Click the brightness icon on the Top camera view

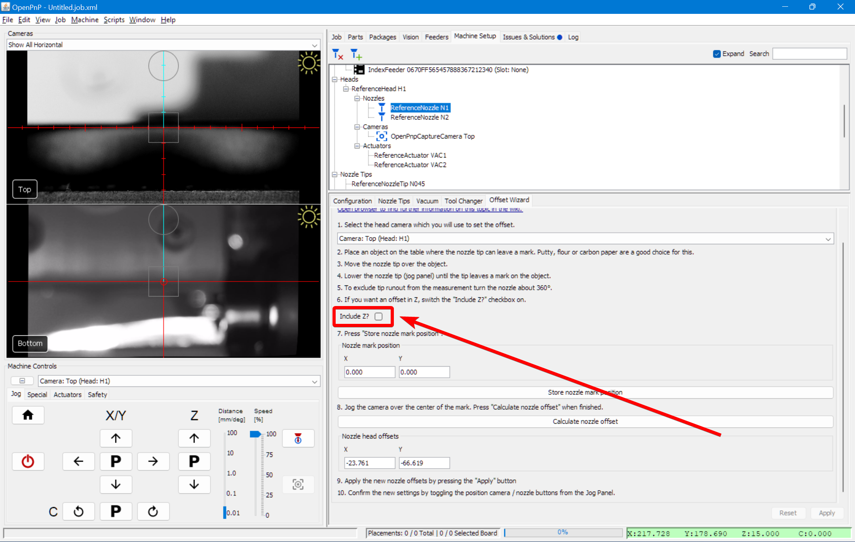pyautogui.click(x=309, y=63)
